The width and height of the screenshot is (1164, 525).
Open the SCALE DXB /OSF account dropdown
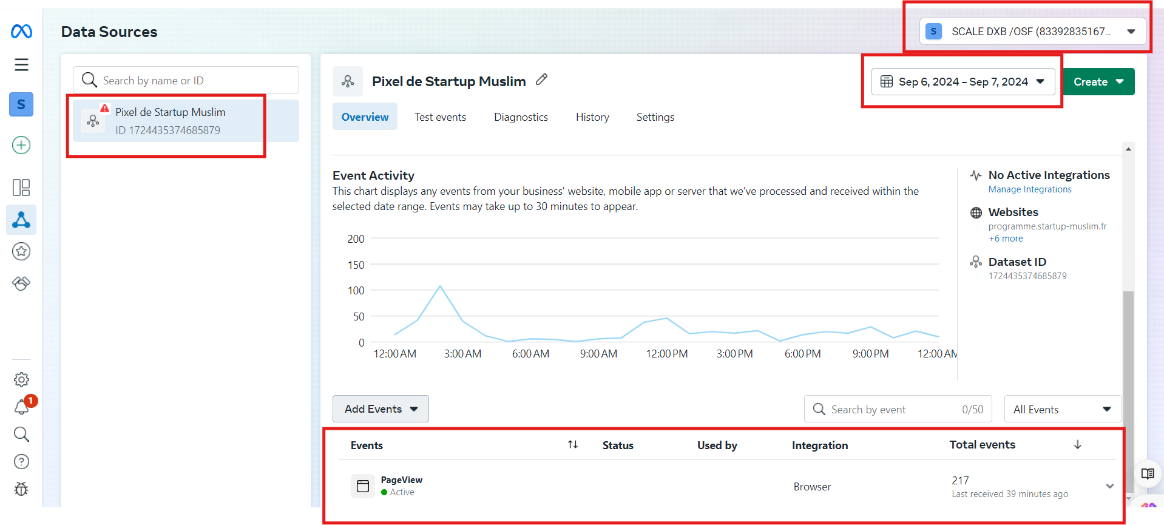(x=1032, y=32)
